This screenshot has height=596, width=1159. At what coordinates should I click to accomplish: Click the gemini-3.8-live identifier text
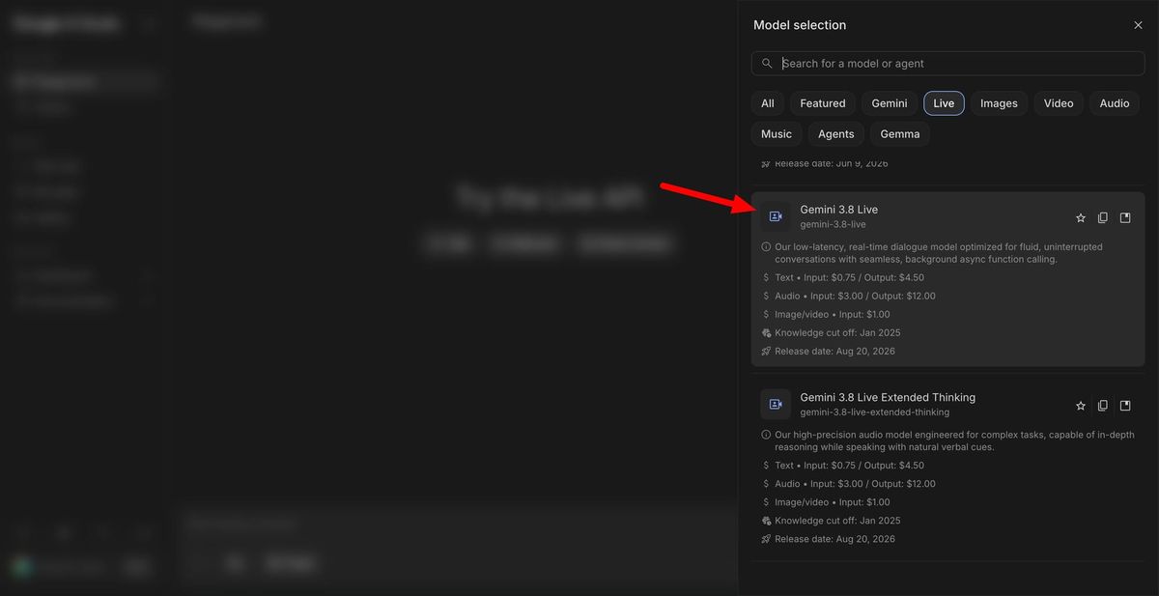[x=833, y=224]
